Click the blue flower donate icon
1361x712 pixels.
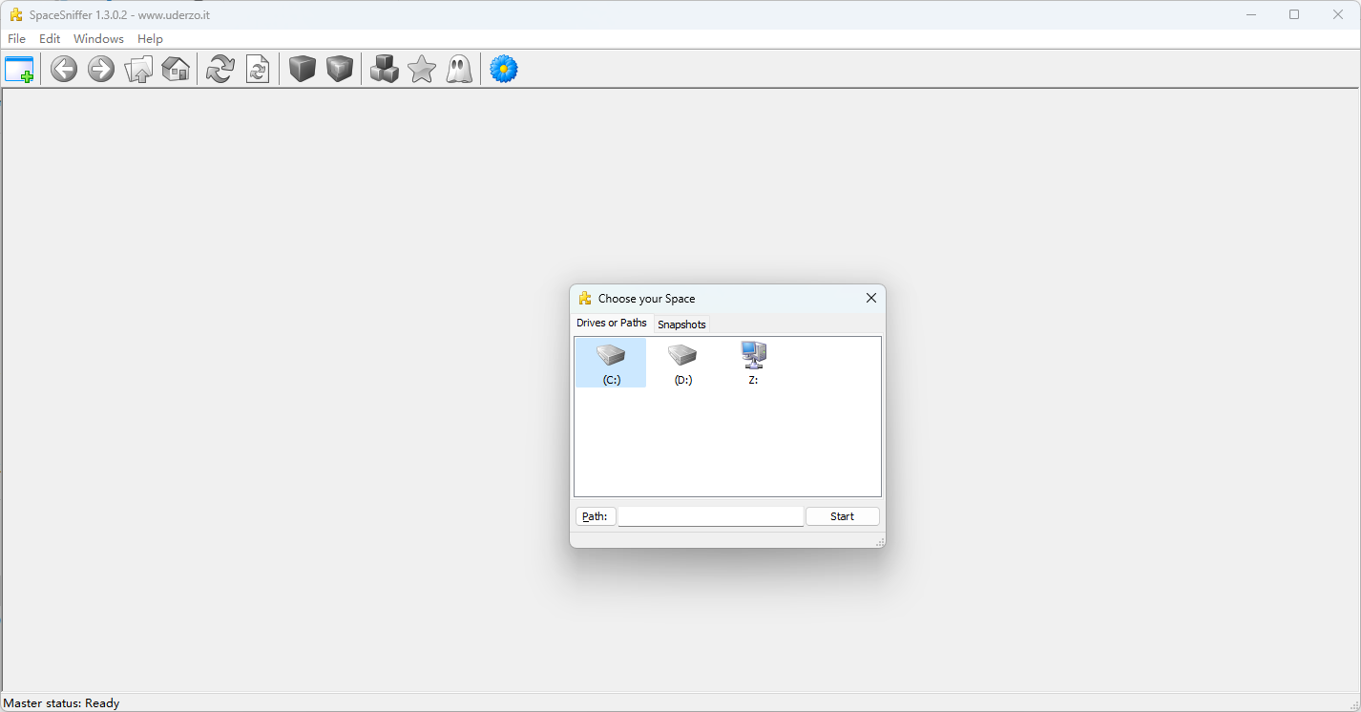point(504,70)
